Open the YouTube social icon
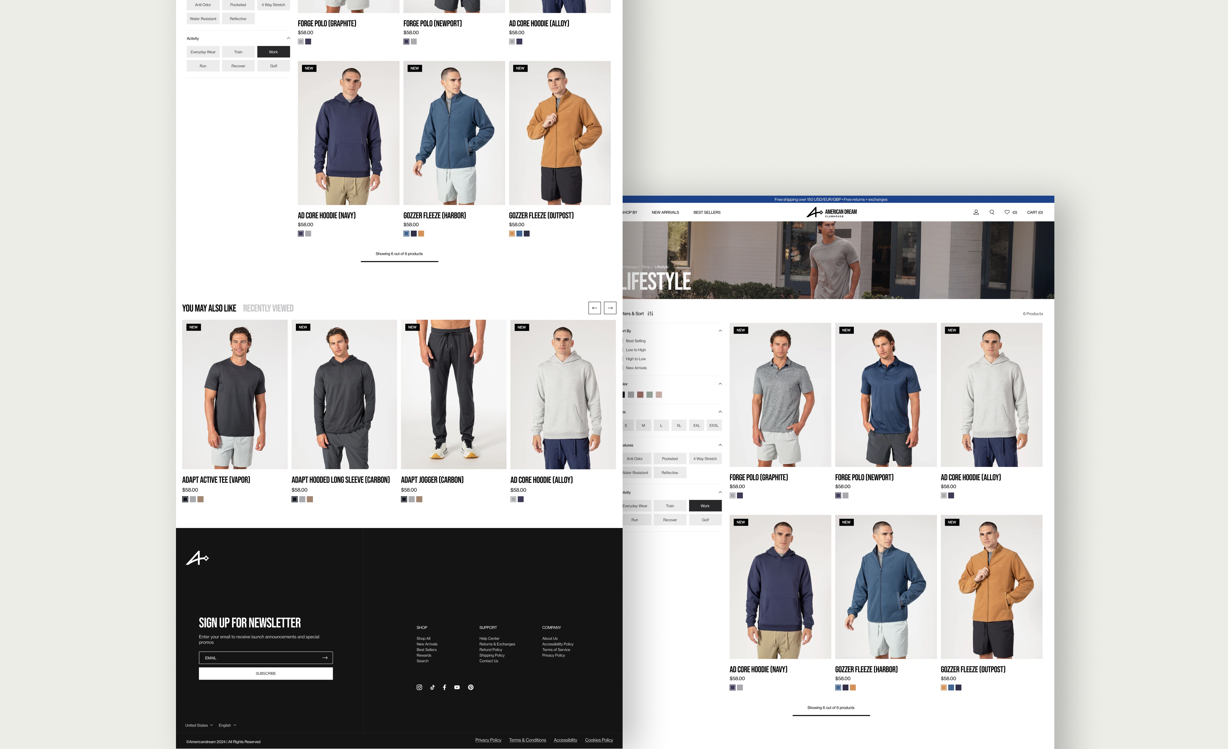 (457, 687)
